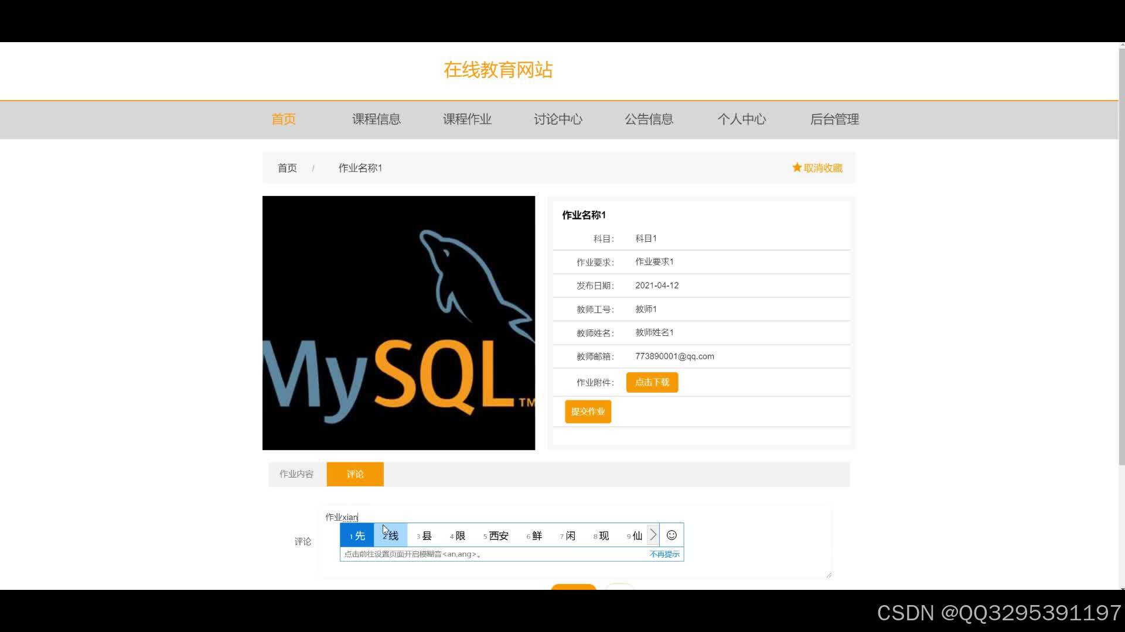Click 取消收藏 link
This screenshot has height=632, width=1125.
click(x=823, y=168)
